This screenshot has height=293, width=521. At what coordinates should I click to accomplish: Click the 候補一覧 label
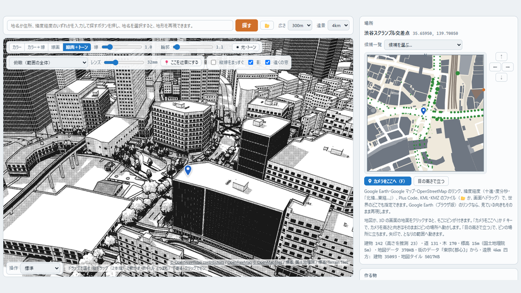click(x=373, y=45)
